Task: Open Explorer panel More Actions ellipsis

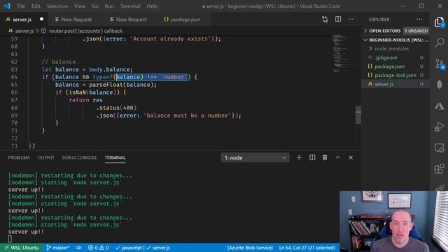Action: pyautogui.click(x=419, y=19)
